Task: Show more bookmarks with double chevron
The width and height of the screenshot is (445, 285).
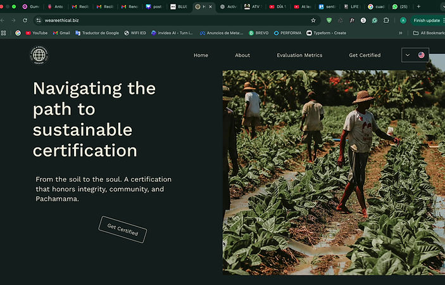Action: 401,33
